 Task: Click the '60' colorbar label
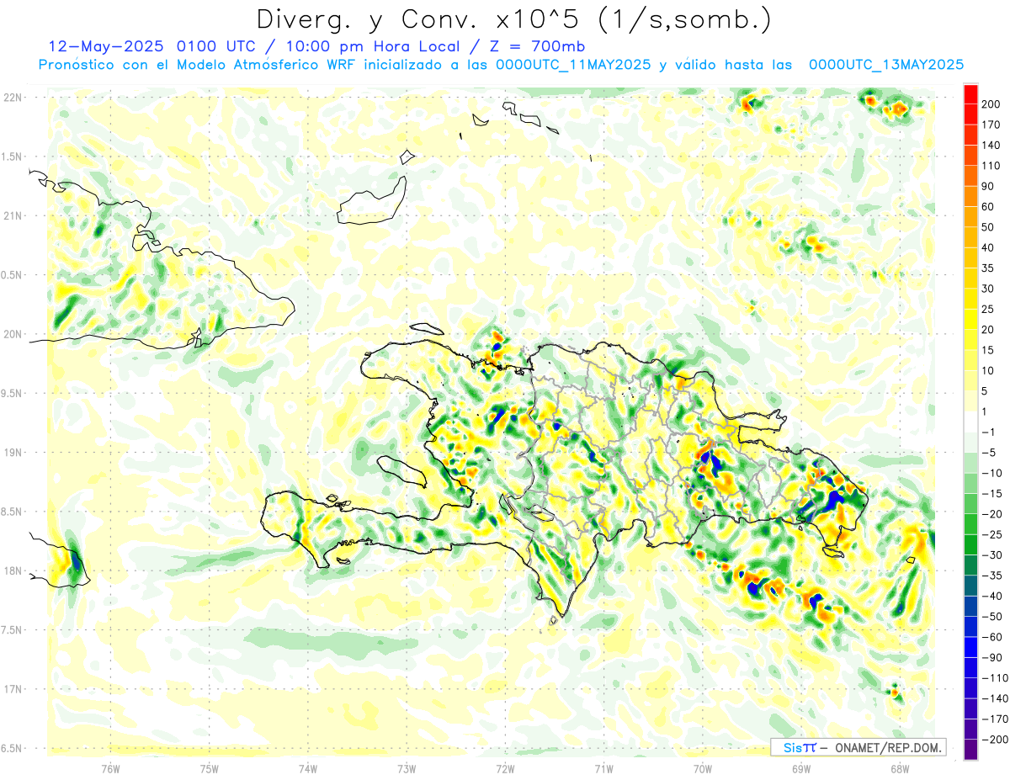pos(990,207)
